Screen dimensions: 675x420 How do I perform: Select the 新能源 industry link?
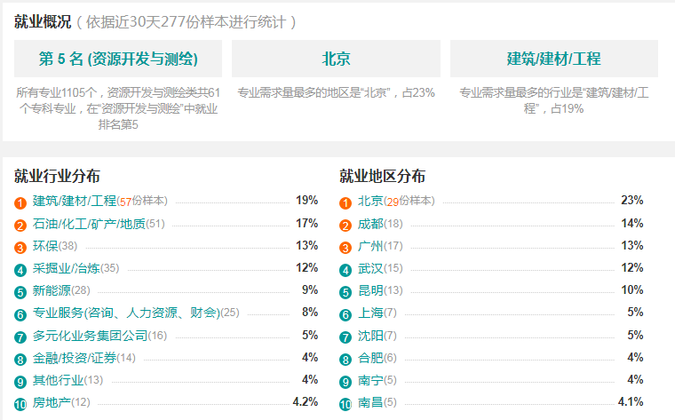pyautogui.click(x=52, y=290)
